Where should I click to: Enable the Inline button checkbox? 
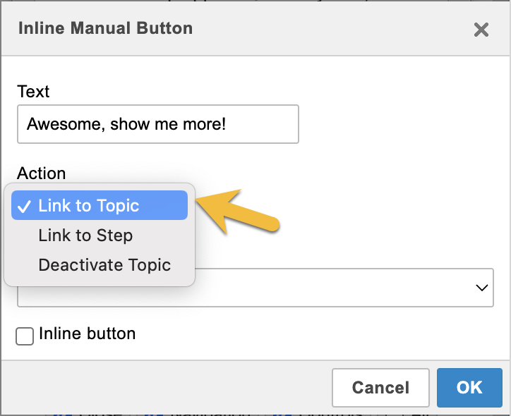(25, 337)
